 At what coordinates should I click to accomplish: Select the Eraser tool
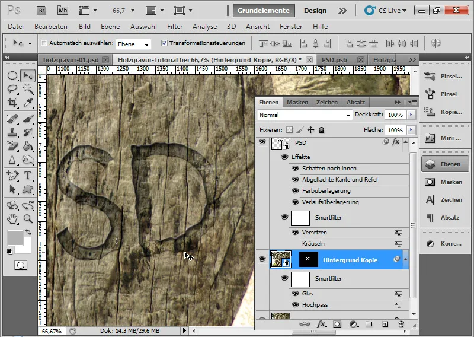[12, 145]
